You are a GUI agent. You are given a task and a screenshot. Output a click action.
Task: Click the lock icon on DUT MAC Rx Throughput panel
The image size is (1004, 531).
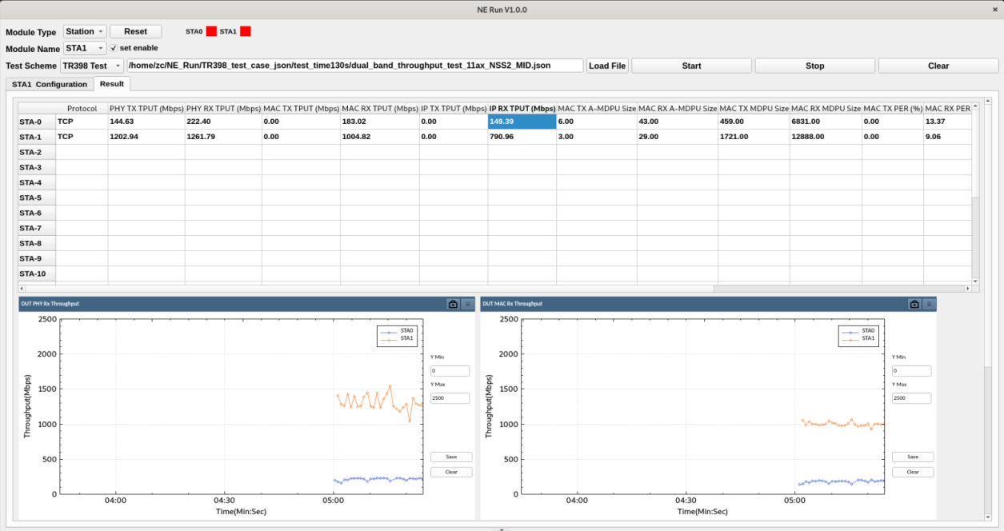[914, 304]
